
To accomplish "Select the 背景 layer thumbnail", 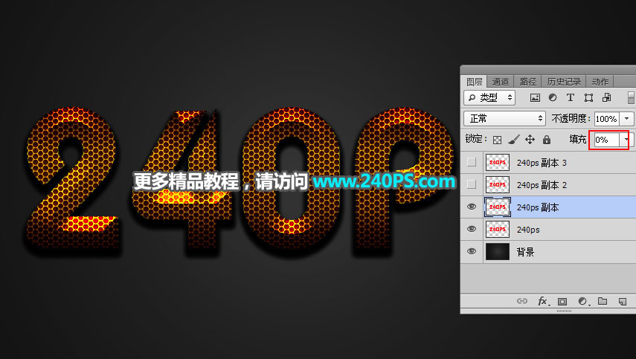I will coord(498,251).
